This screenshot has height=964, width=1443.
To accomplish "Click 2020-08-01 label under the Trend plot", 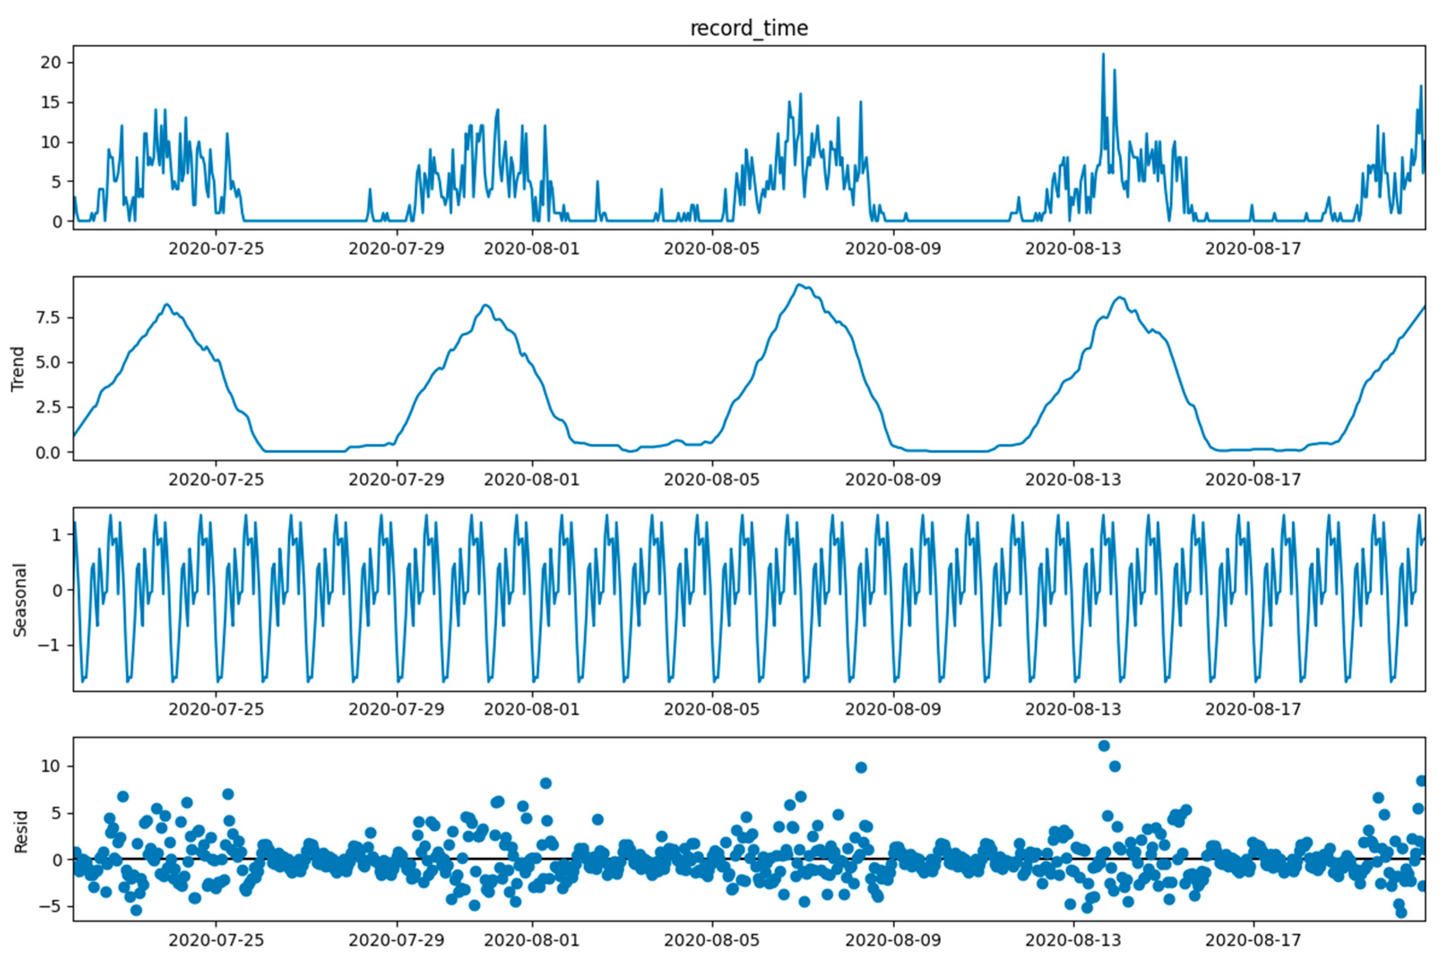I will [x=532, y=480].
